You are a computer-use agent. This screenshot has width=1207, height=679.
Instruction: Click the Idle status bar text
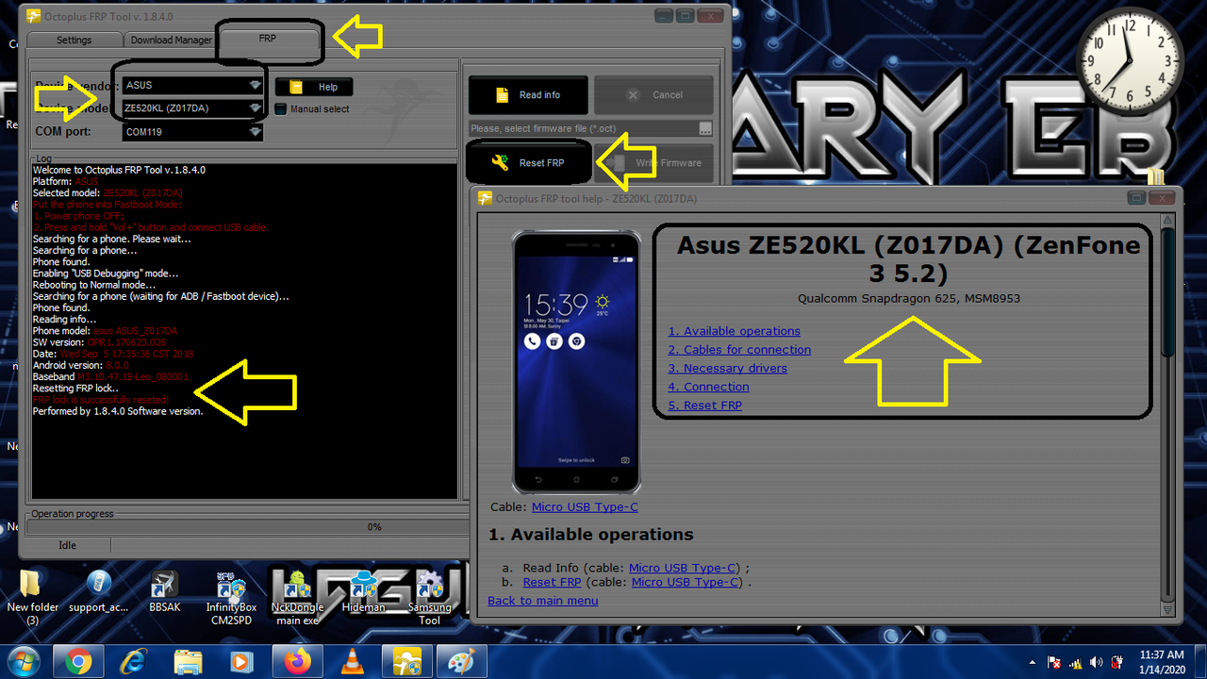(67, 545)
